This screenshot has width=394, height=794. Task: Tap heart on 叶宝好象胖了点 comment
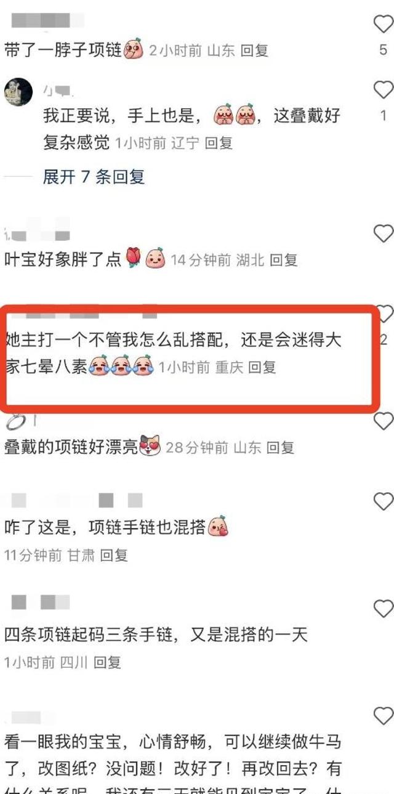(384, 233)
